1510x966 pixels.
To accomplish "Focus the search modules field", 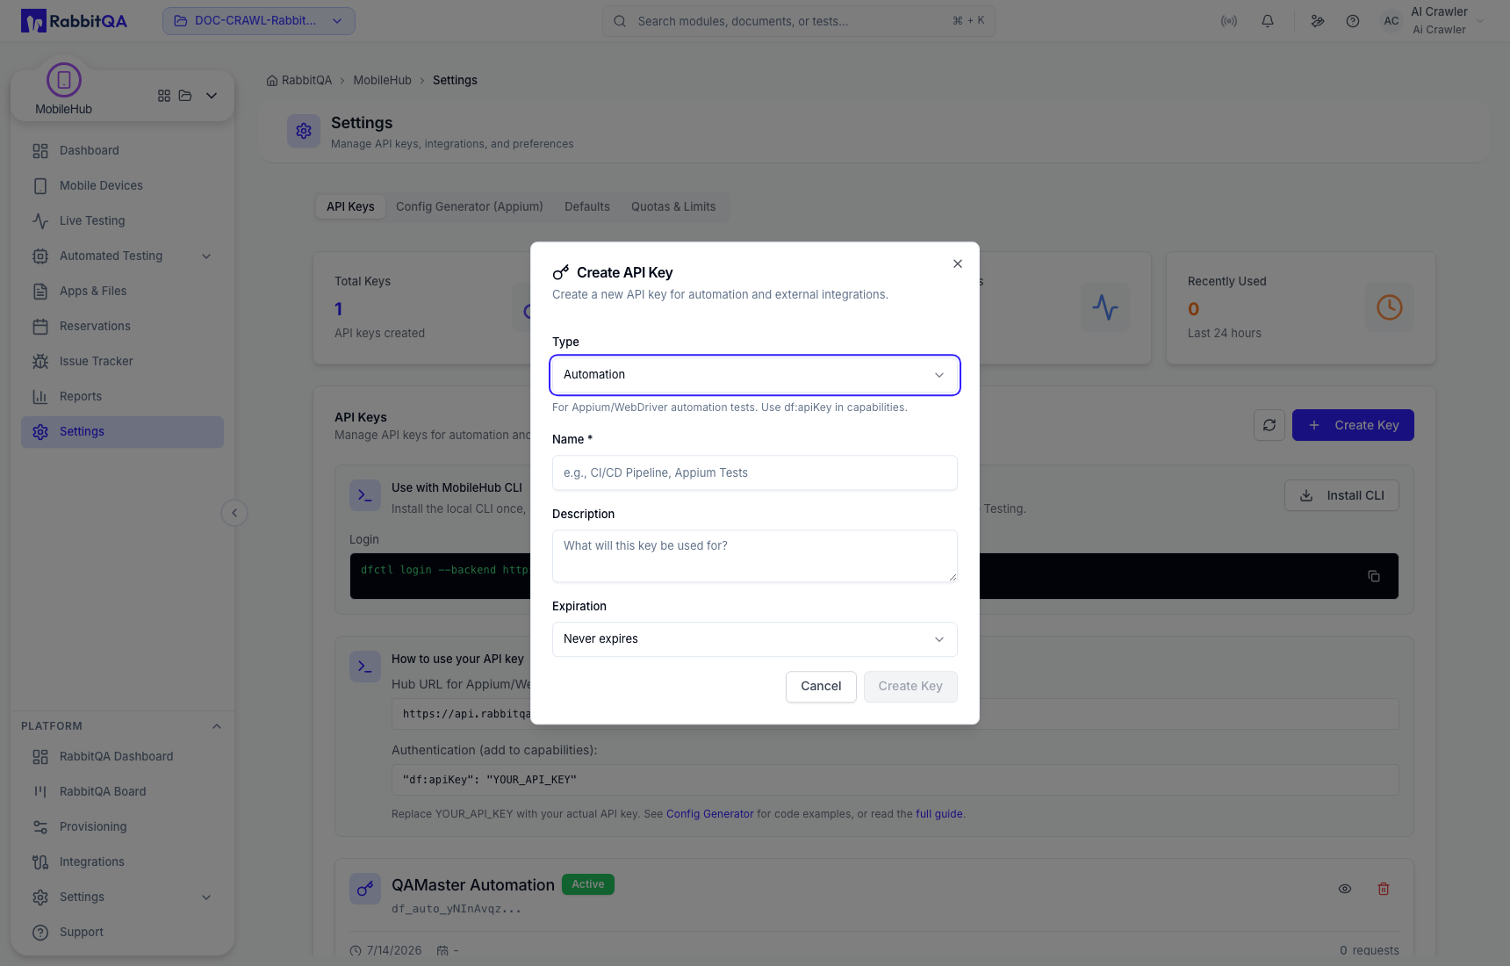I will pos(799,21).
